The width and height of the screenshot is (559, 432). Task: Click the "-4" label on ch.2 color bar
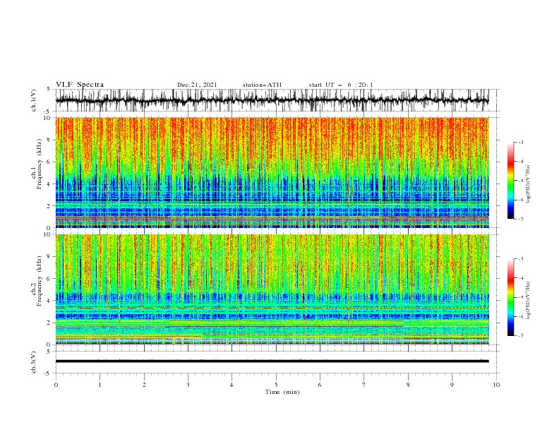coord(520,278)
